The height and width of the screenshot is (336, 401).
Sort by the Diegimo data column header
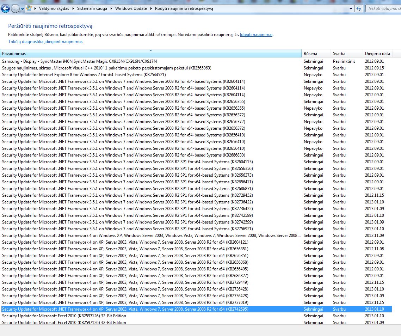point(377,54)
